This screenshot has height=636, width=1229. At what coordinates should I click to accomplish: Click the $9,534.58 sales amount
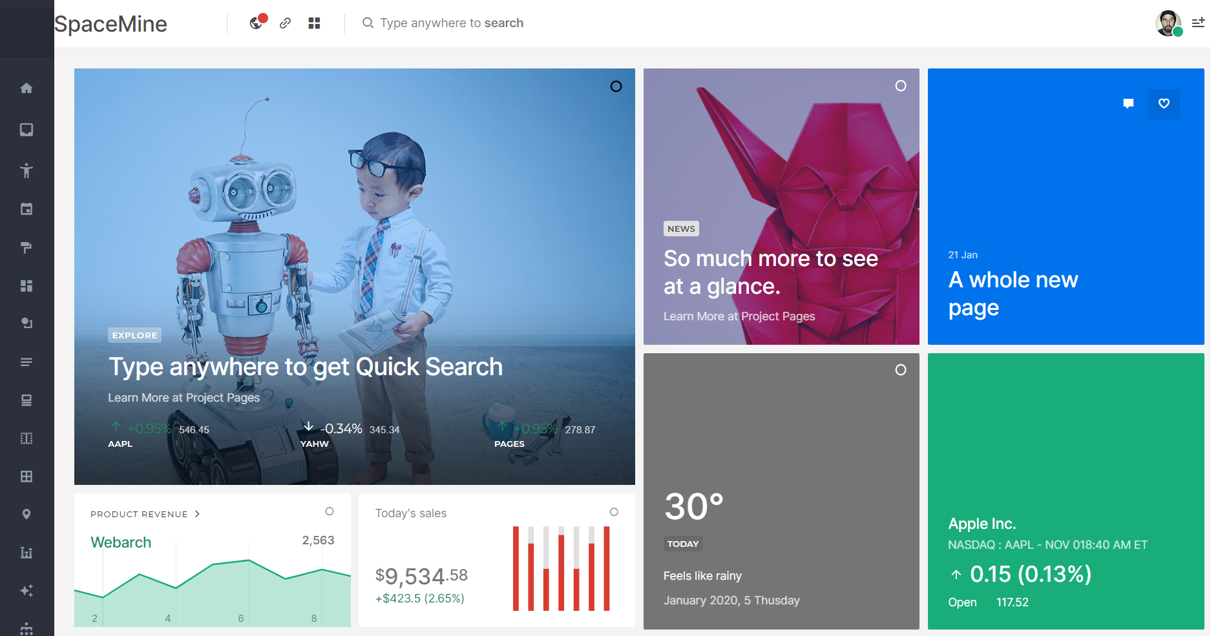click(421, 576)
